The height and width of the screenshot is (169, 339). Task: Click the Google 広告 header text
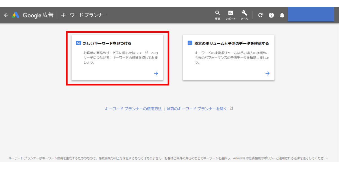(x=38, y=15)
